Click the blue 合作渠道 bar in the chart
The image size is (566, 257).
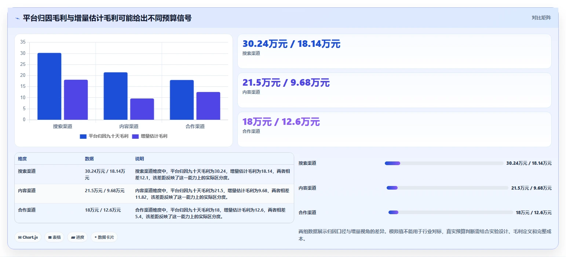point(182,100)
